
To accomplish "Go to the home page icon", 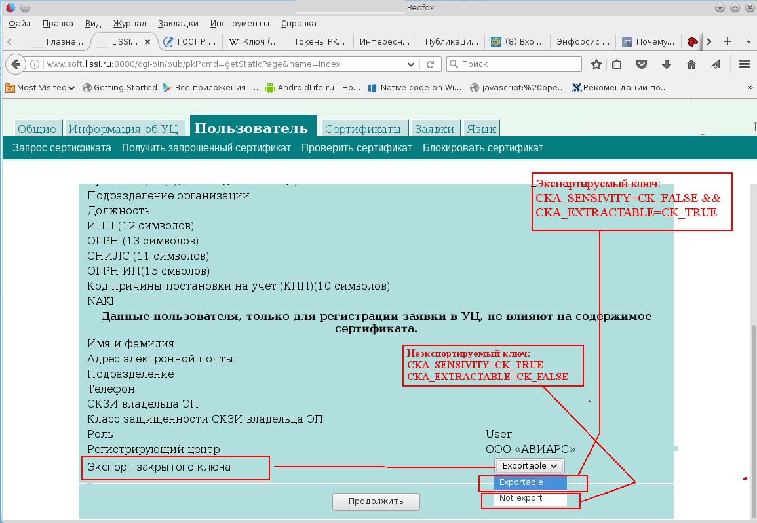I will tap(691, 64).
